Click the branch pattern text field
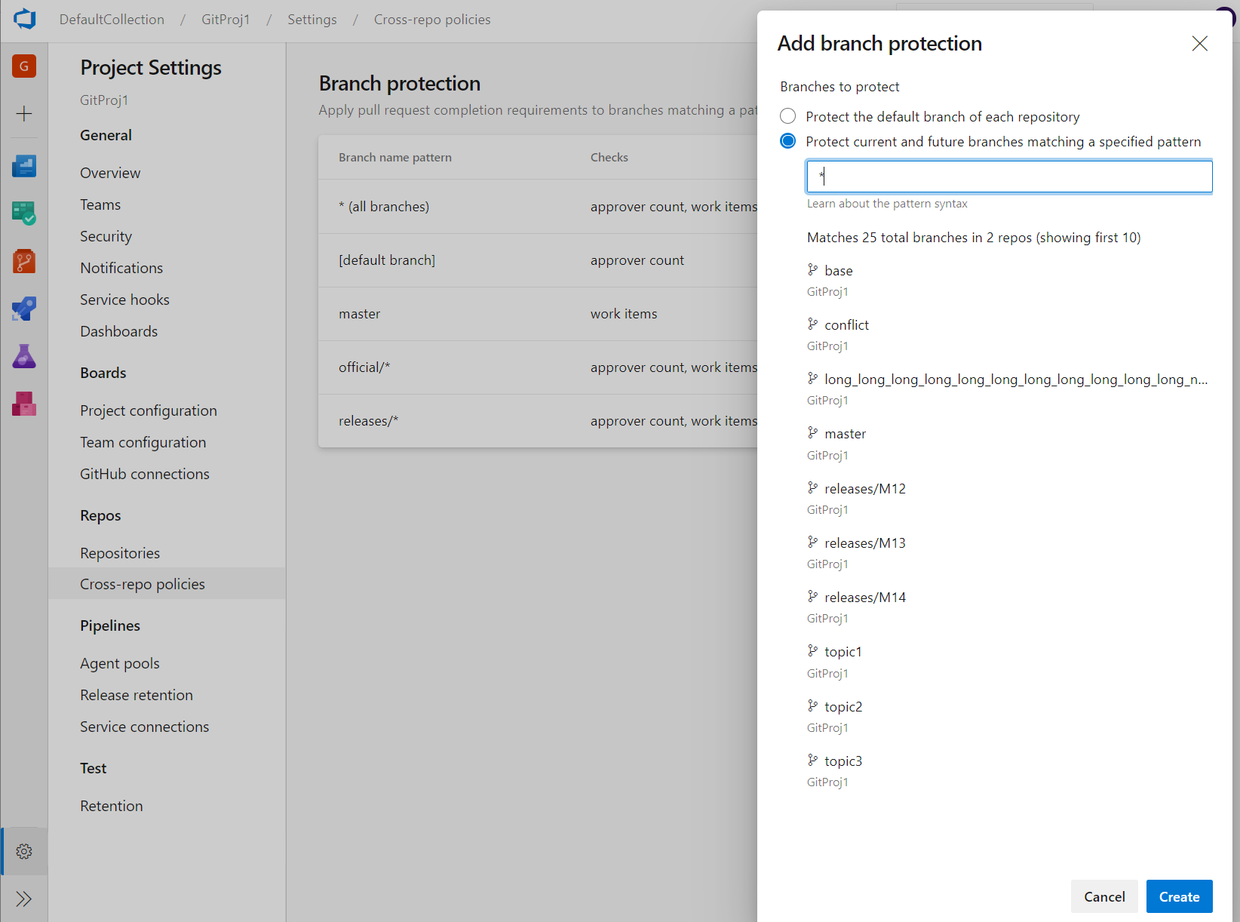This screenshot has width=1240, height=922. (1009, 177)
